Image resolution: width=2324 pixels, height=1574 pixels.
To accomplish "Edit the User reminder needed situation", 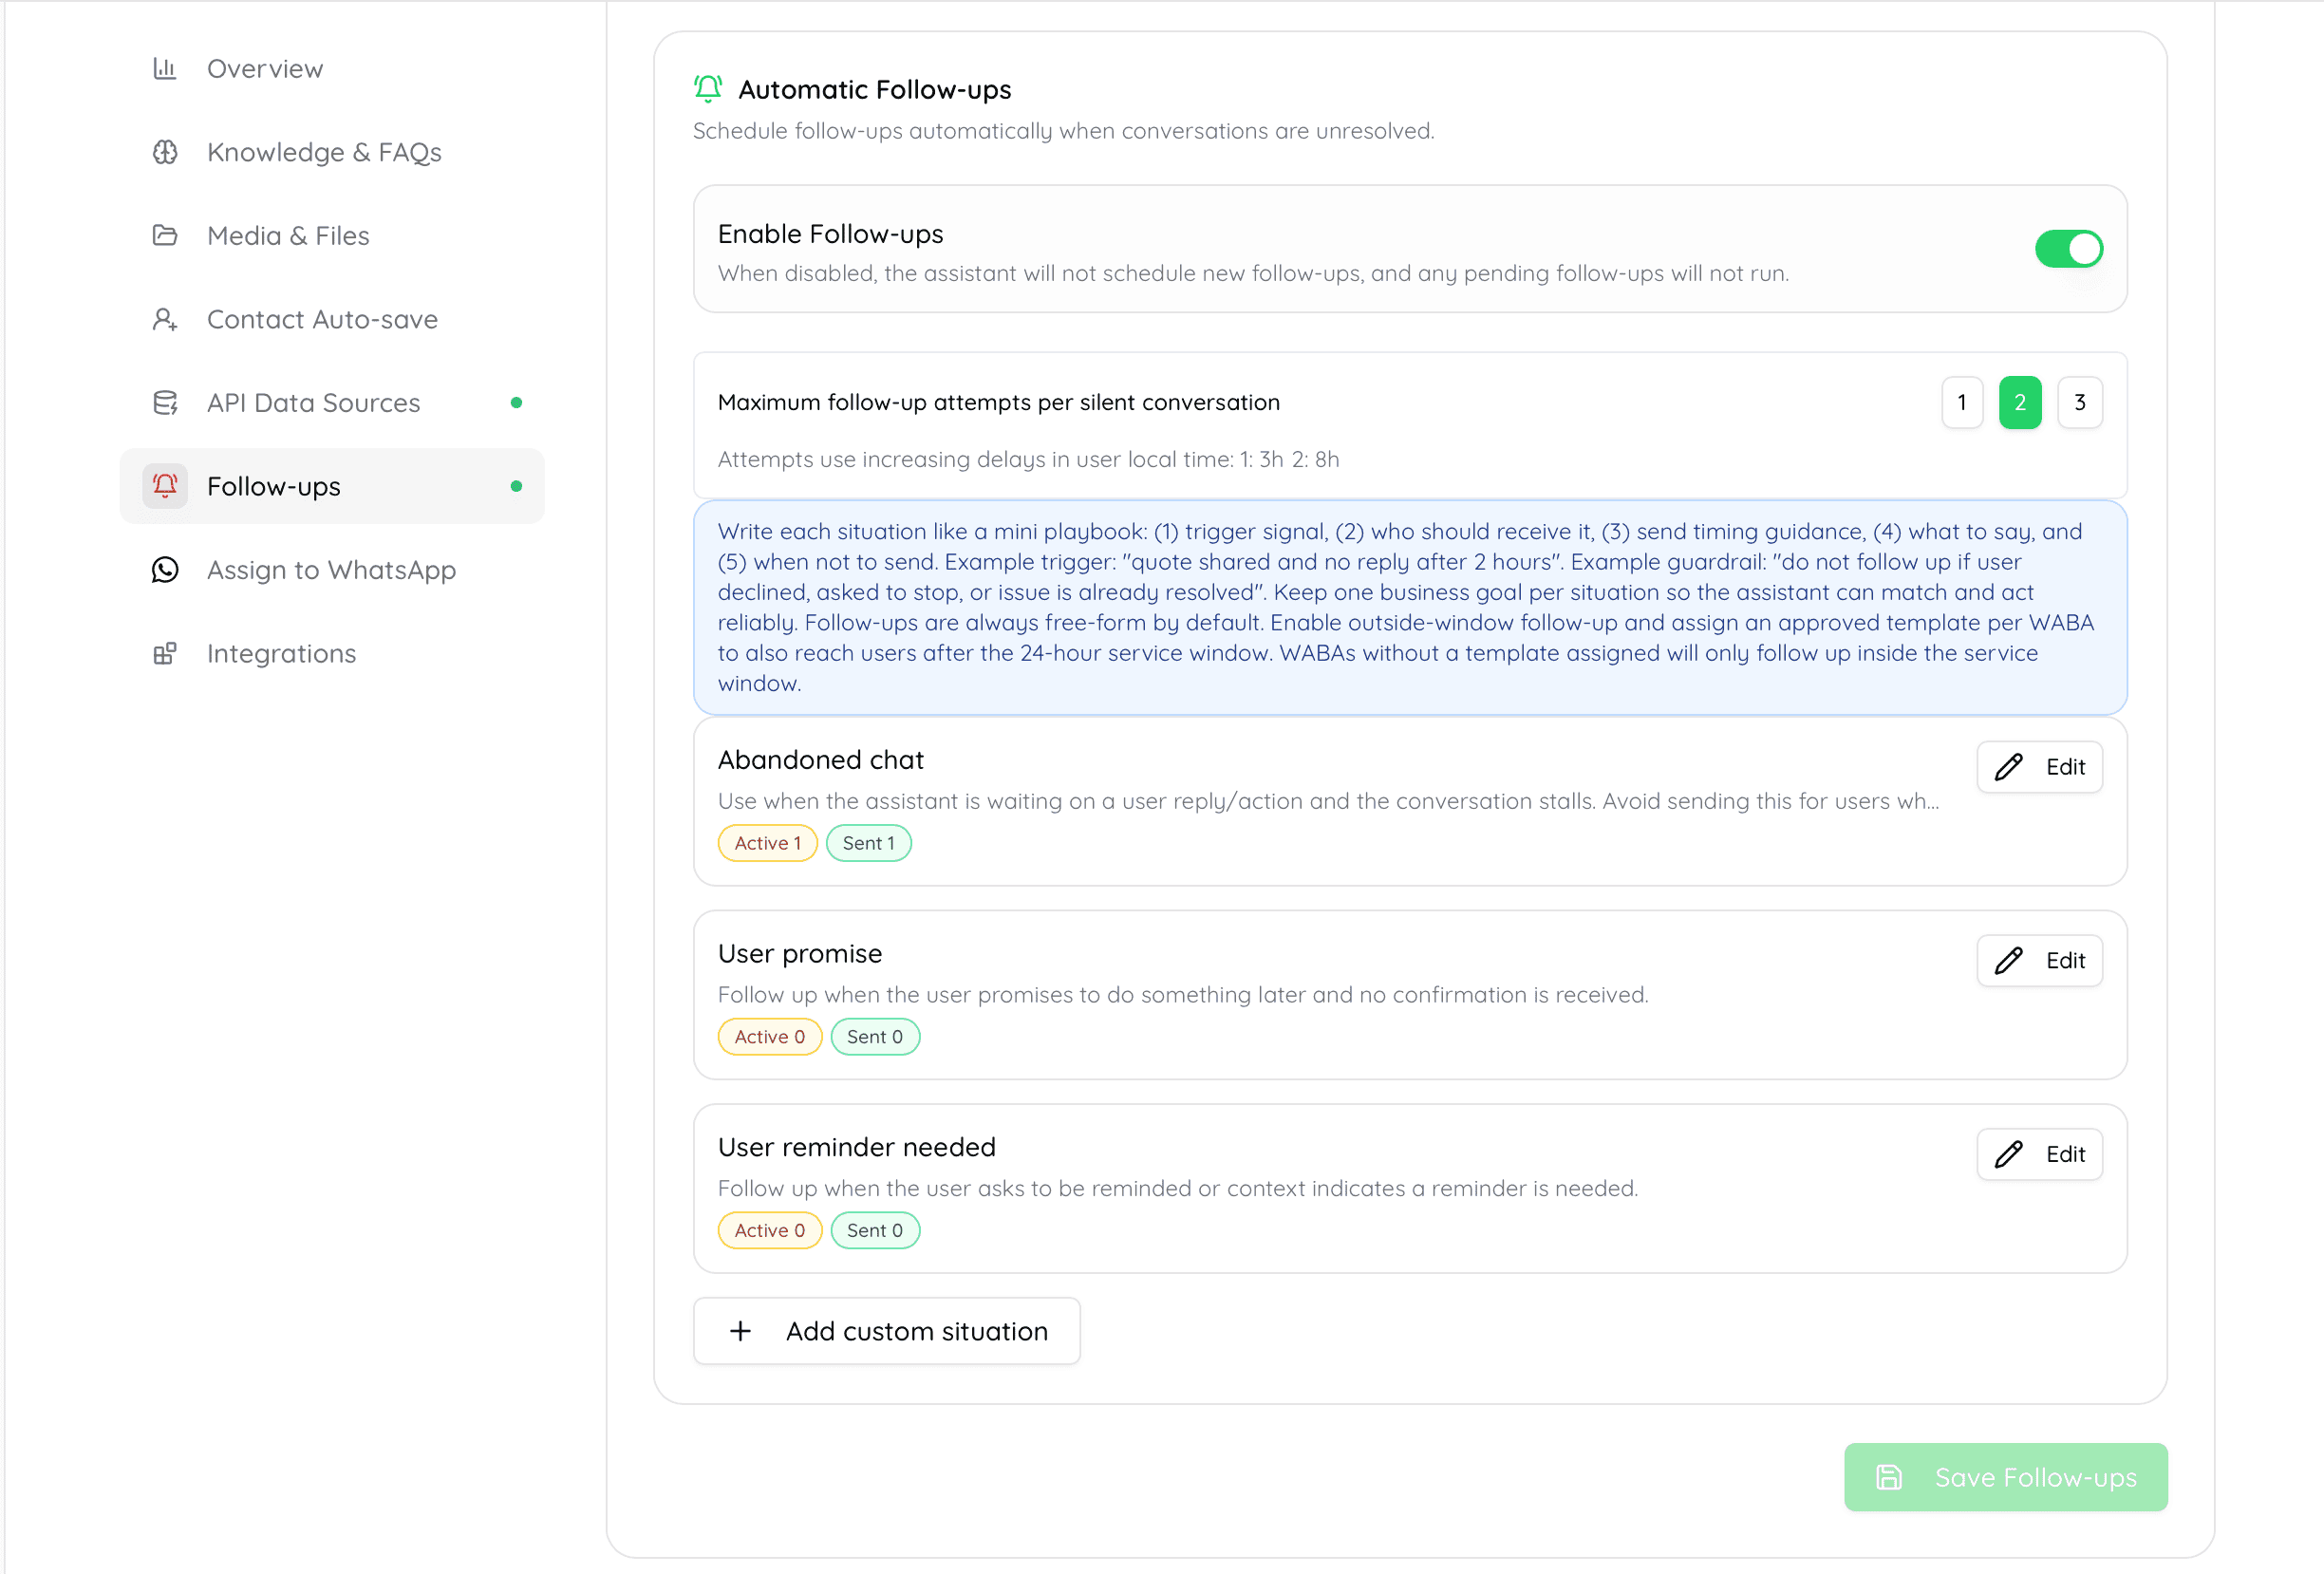I will coord(2040,1155).
